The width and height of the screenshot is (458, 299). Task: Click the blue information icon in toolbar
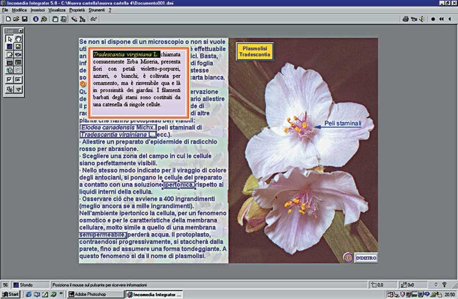35,19
